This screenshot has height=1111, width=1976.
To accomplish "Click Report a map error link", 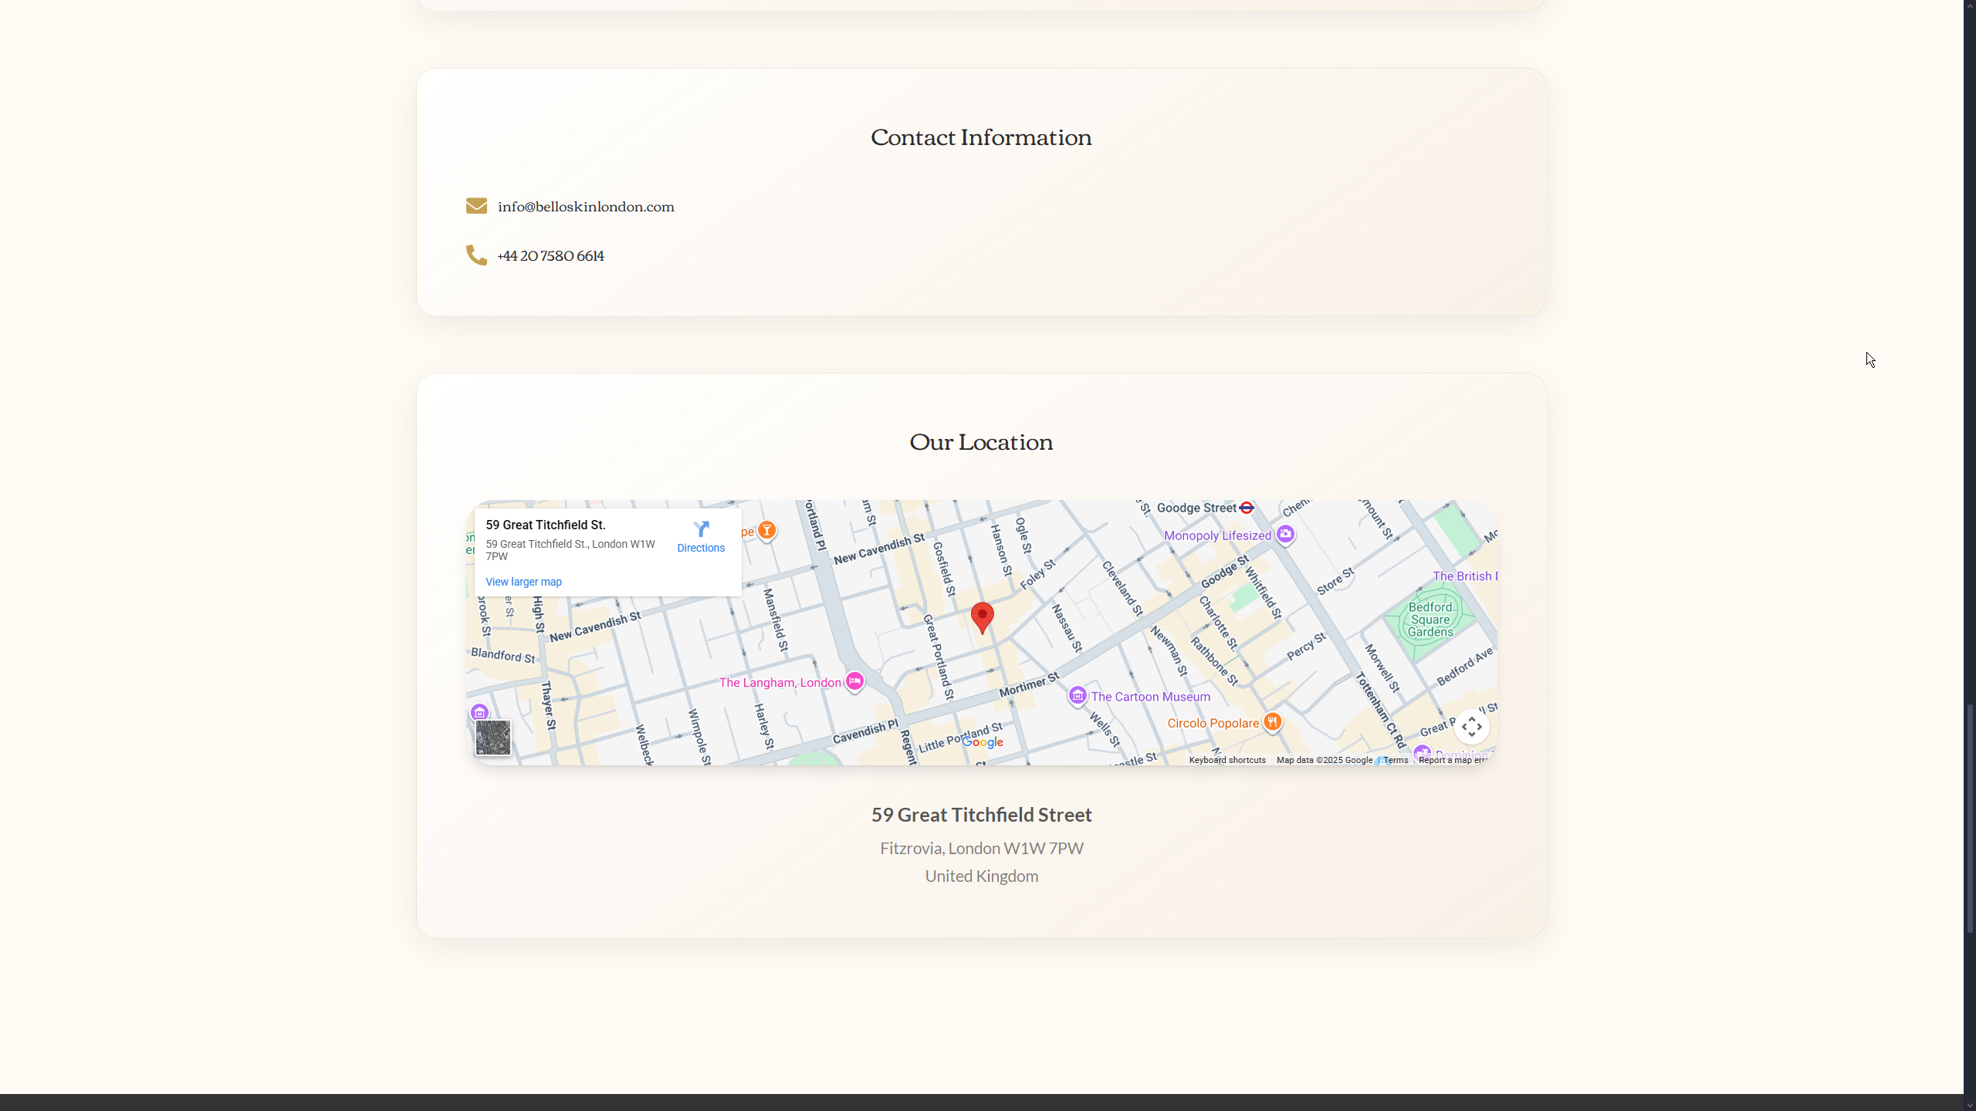I will tap(1453, 760).
